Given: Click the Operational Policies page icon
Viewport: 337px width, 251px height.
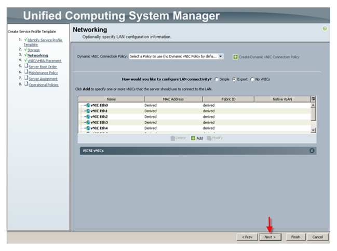Looking at the screenshot, I should 26,83.
